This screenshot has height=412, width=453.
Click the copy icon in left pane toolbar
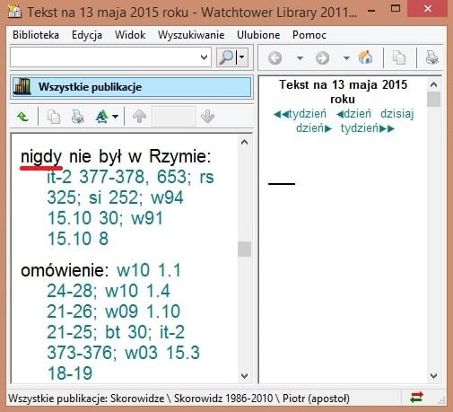pyautogui.click(x=54, y=117)
